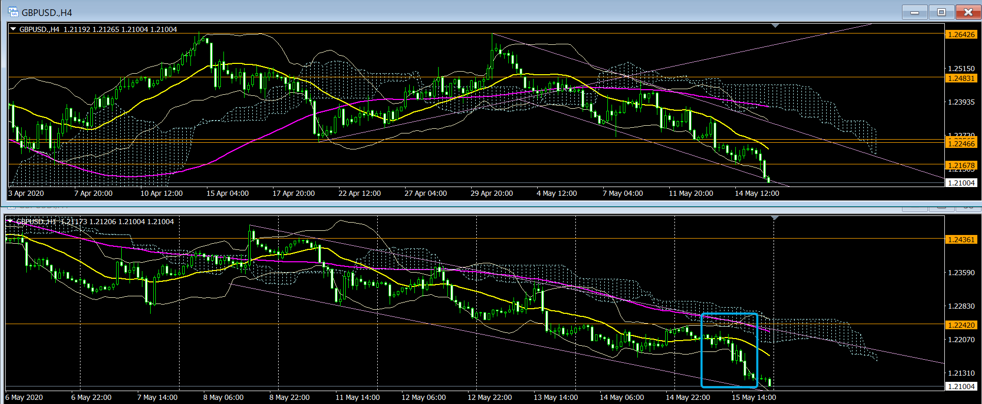Click the 12 May 06:00 time label
The height and width of the screenshot is (404, 982).
click(424, 397)
